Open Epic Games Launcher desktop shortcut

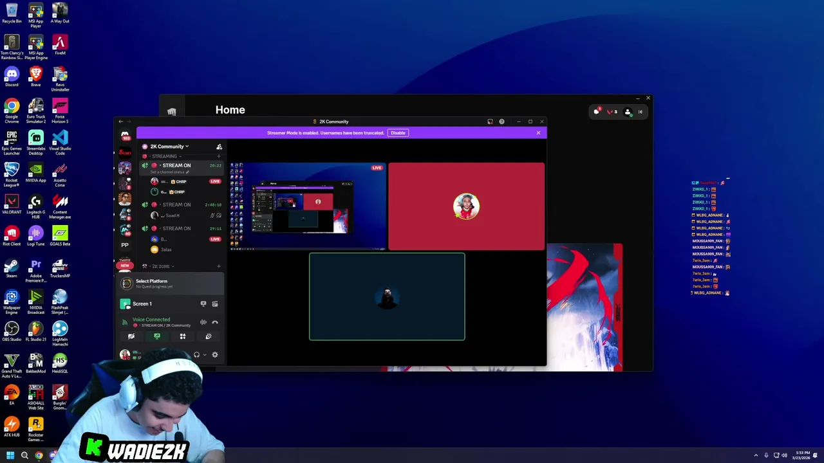point(12,143)
